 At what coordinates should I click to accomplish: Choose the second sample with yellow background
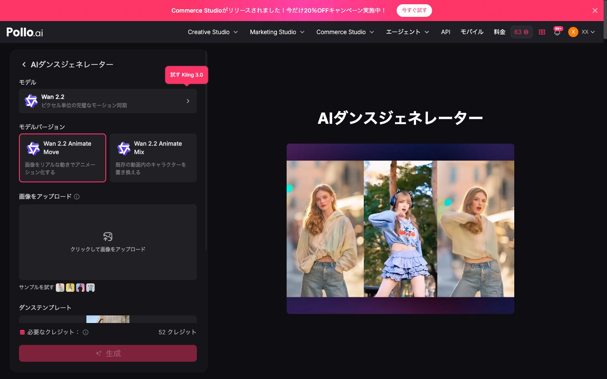pos(70,288)
